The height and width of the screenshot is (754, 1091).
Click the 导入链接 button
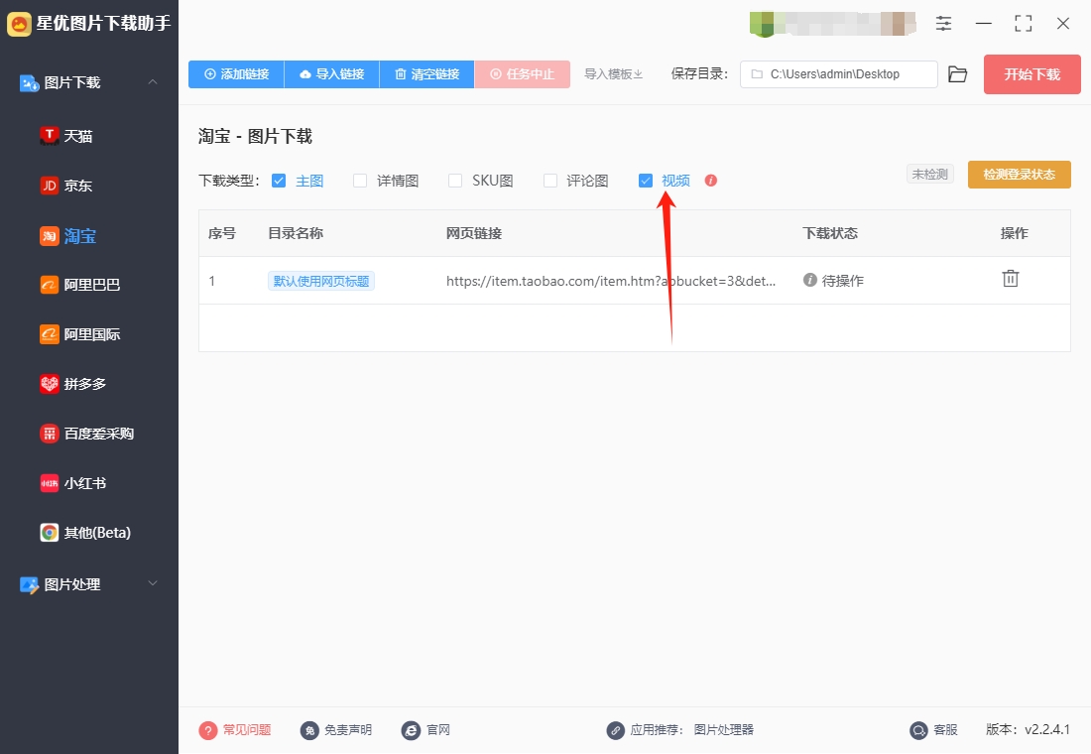point(332,73)
